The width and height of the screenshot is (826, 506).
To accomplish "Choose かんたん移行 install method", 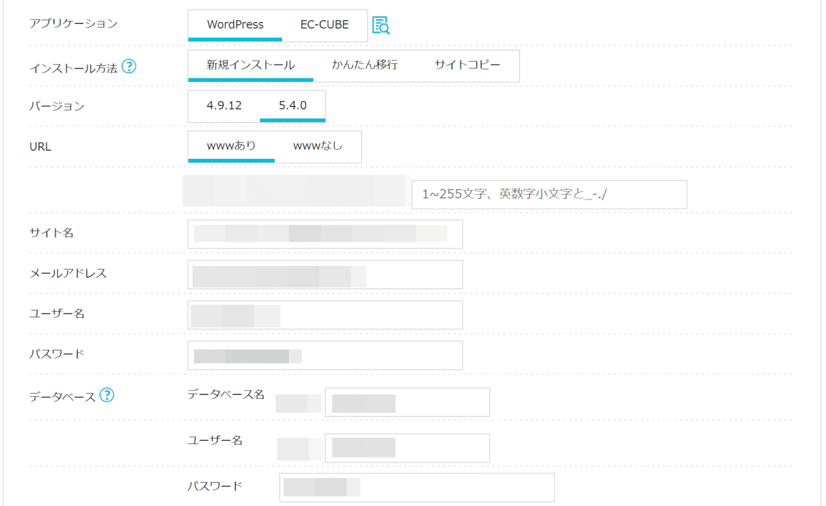I will (x=364, y=65).
